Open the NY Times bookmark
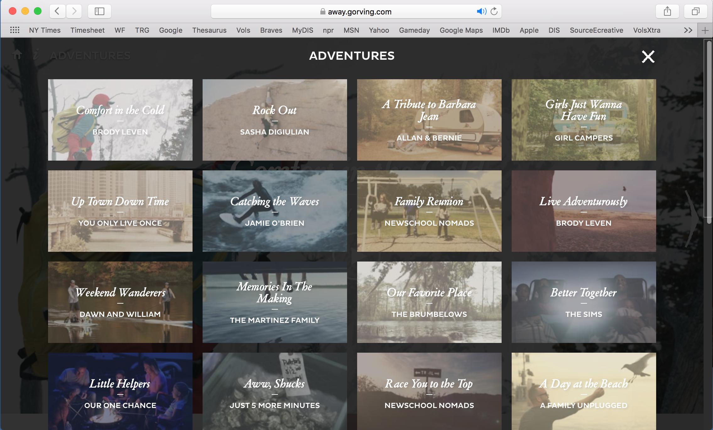The height and width of the screenshot is (430, 713). pyautogui.click(x=45, y=30)
